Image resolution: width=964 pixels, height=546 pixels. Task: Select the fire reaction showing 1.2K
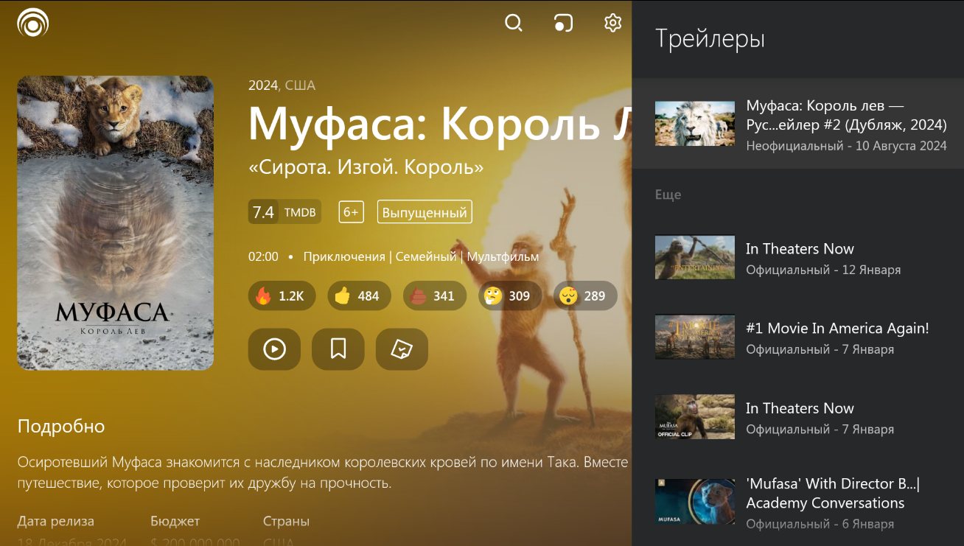282,295
